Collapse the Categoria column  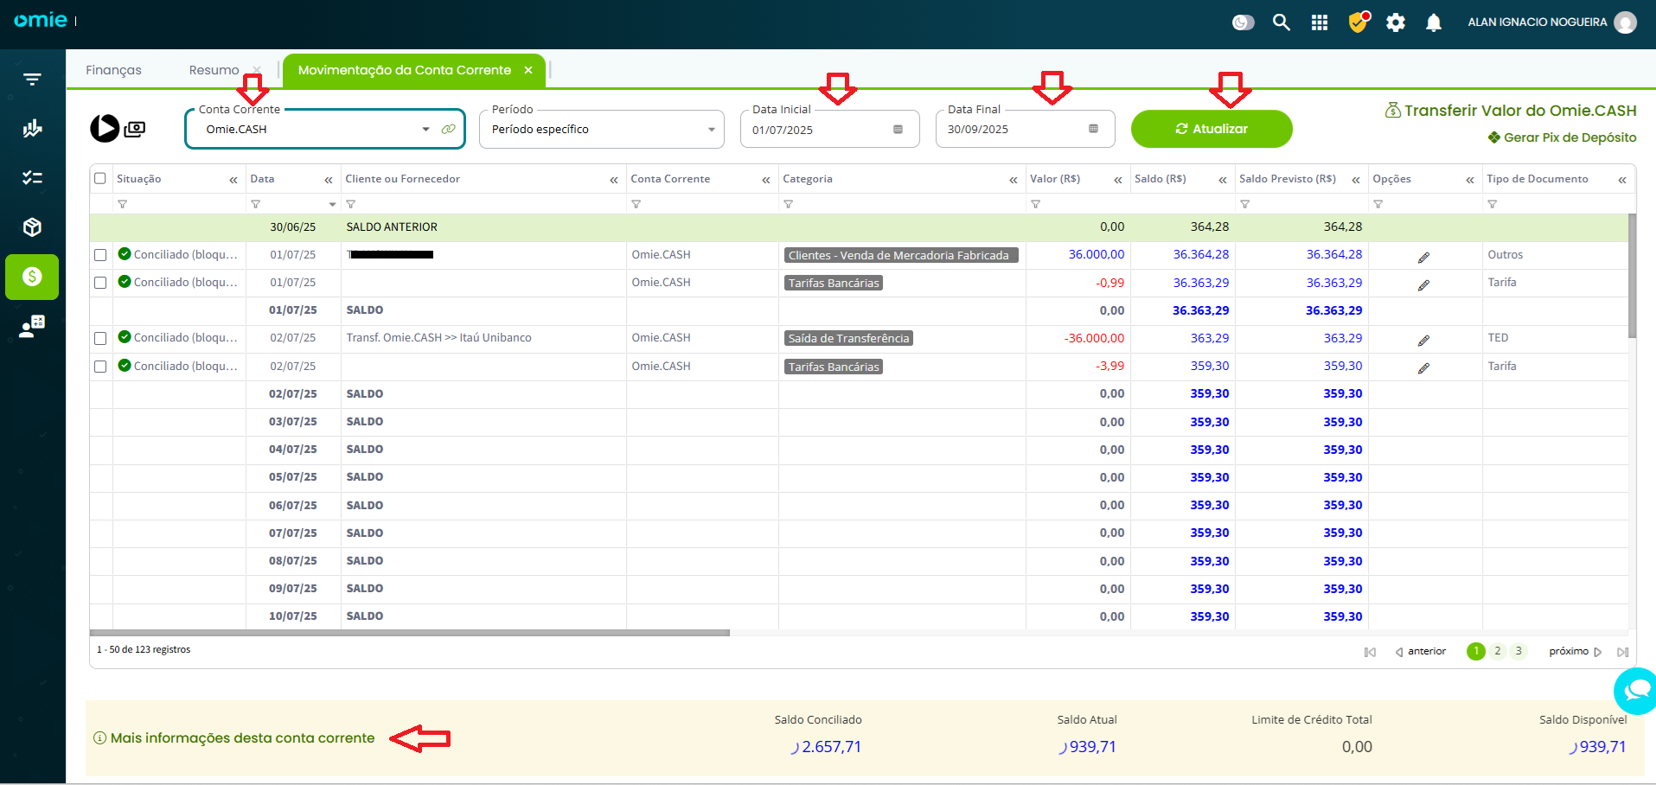1013,180
